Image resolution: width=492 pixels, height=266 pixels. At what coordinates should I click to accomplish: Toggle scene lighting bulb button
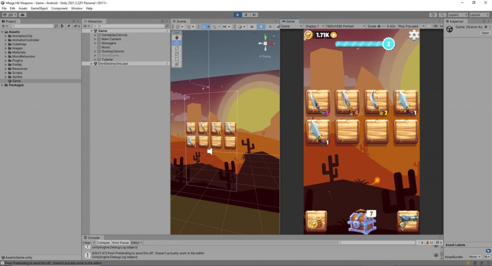261,27
